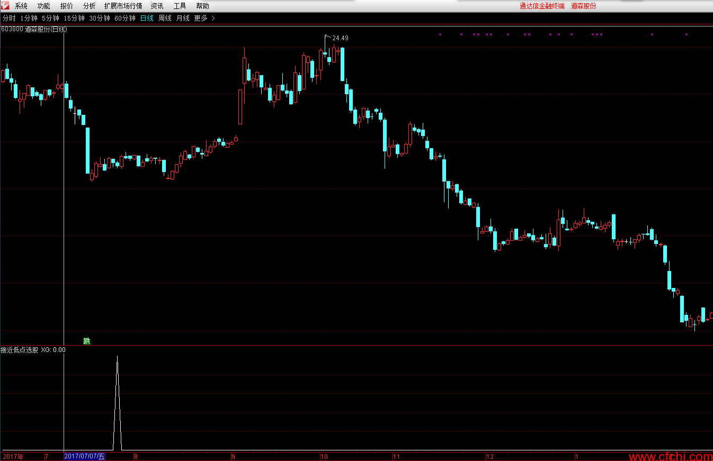This screenshot has height=461, width=713.
Task: Select the 5分钟 period tab
Action: click(x=50, y=18)
